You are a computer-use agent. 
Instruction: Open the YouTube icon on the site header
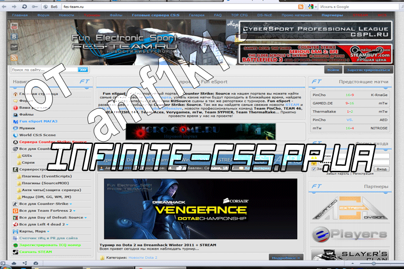pyautogui.click(x=14, y=26)
